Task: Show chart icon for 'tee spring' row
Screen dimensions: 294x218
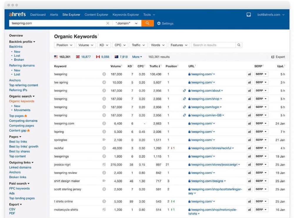Action: [249, 82]
